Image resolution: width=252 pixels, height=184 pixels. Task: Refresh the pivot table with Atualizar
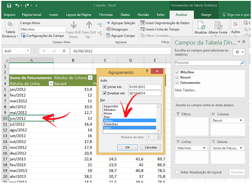click(201, 28)
